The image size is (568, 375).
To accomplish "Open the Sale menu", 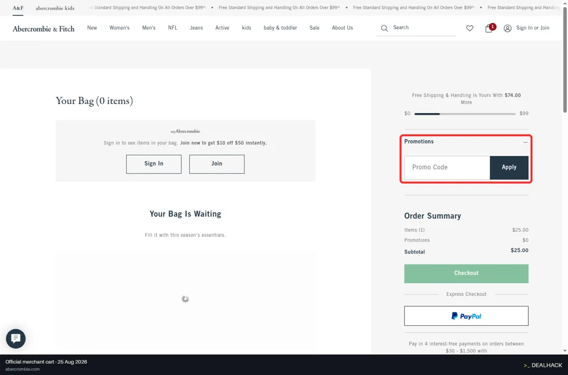I will click(314, 28).
